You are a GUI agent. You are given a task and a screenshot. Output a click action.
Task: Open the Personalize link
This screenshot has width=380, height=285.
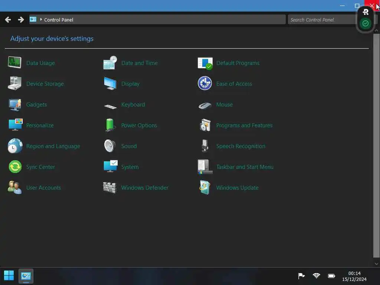point(40,125)
